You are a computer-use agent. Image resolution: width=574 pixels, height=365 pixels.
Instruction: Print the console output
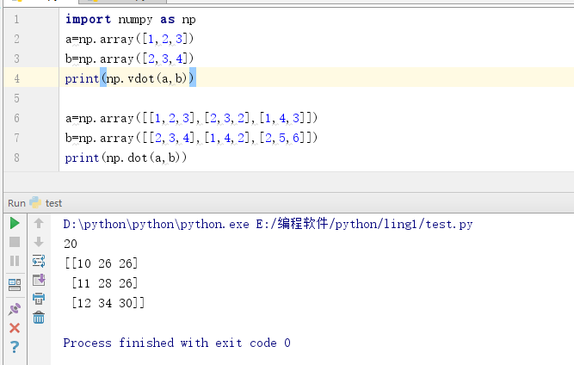pos(39,299)
